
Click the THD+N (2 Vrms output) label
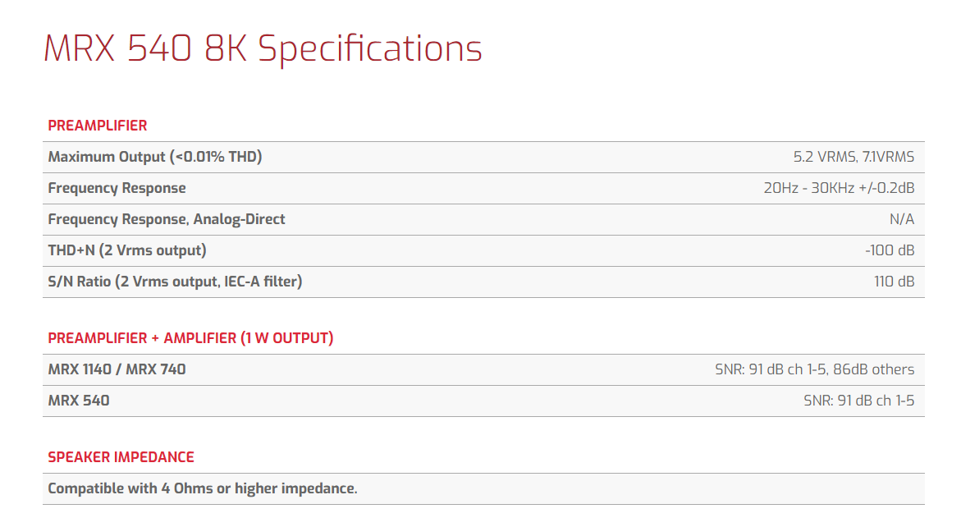[x=127, y=250]
